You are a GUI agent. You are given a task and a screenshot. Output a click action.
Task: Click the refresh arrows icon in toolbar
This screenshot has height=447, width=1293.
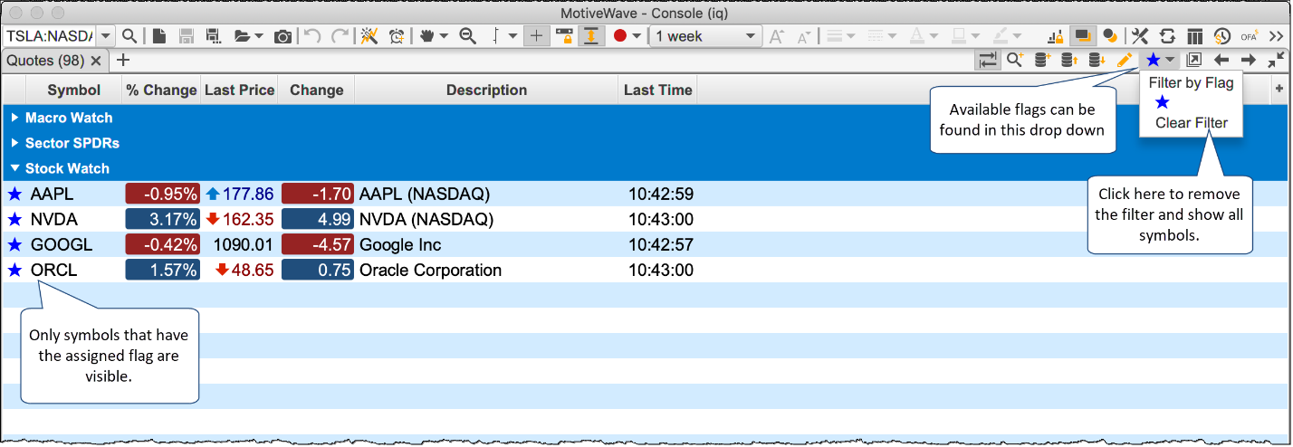[1167, 36]
